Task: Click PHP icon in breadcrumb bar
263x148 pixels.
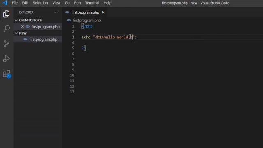Action: pyautogui.click(x=69, y=20)
